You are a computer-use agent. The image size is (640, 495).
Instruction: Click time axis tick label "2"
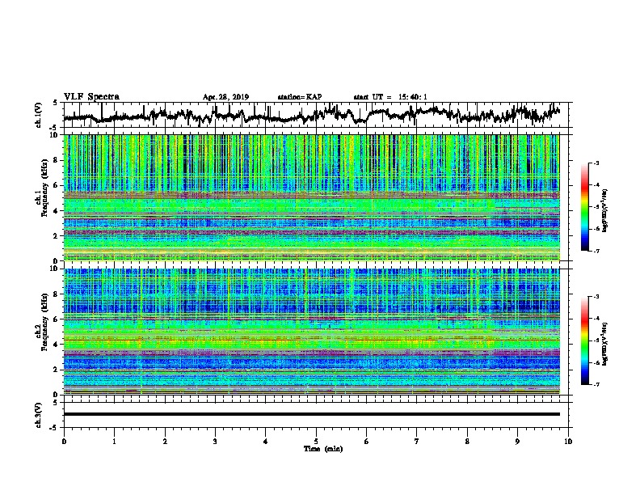pyautogui.click(x=165, y=442)
